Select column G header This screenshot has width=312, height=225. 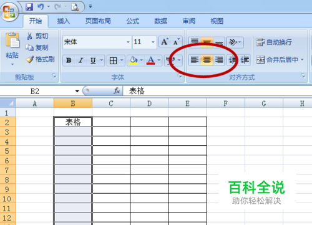pyautogui.click(x=264, y=103)
